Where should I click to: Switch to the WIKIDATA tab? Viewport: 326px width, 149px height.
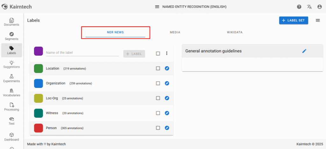point(235,32)
